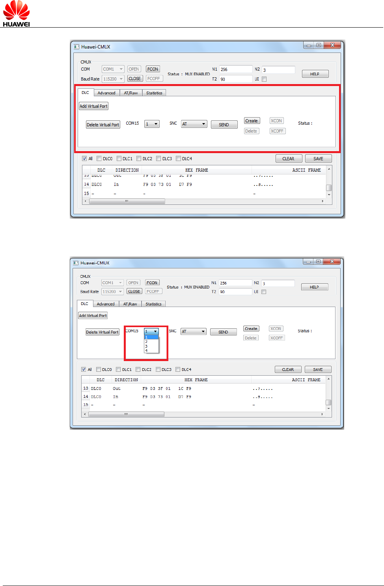Choose option 4 in the open COM15 list
Viewport: 384px width, 586px height.
151,350
